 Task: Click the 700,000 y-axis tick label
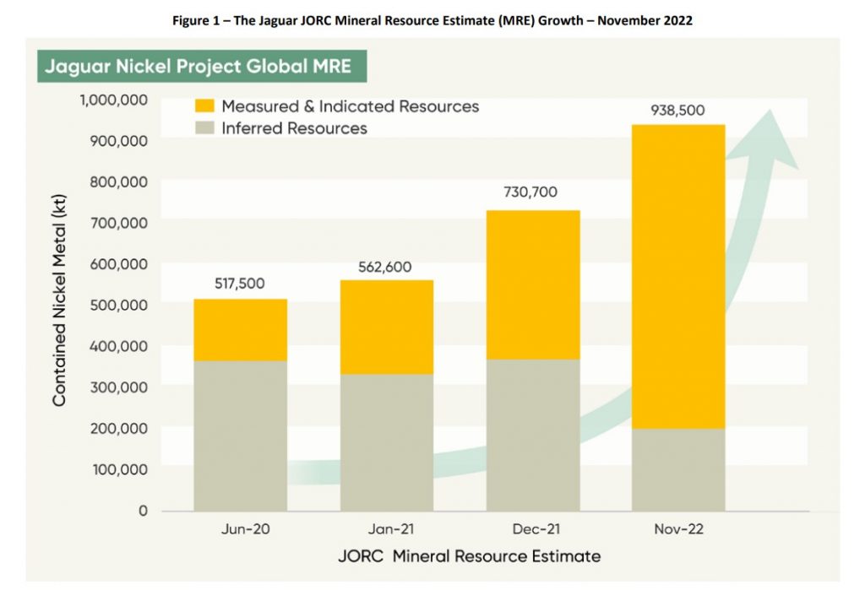[x=118, y=223]
